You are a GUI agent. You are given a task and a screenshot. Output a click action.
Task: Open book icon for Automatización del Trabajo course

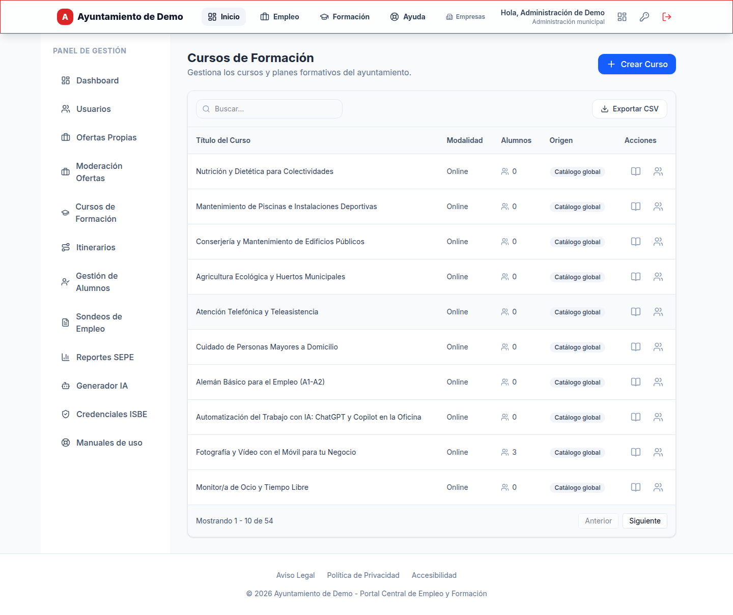pos(636,417)
